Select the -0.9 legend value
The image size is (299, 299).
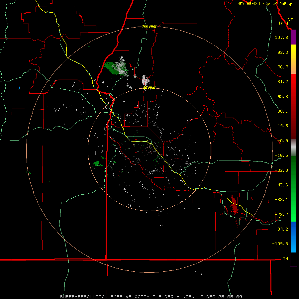[283, 141]
